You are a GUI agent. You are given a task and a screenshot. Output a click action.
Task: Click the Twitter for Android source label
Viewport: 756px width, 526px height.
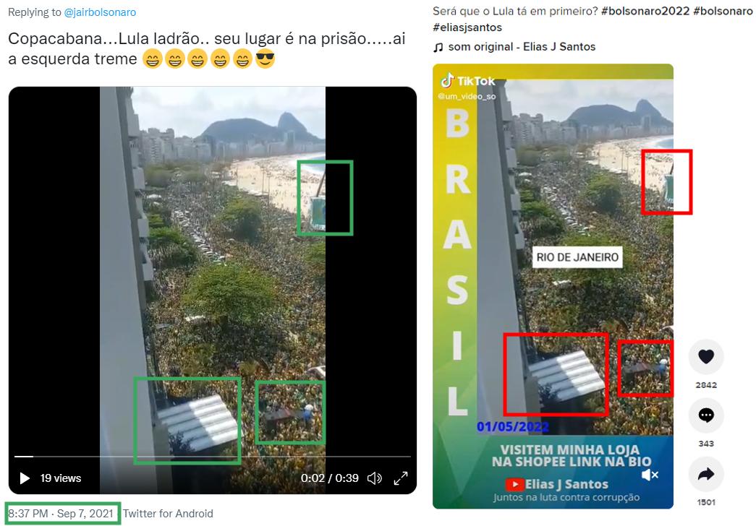pyautogui.click(x=168, y=514)
